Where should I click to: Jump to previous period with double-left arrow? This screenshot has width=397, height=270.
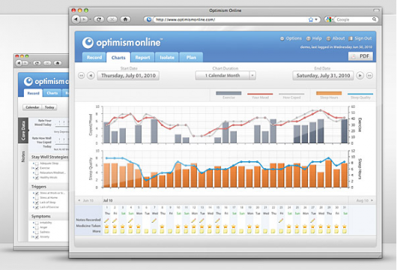82,76
